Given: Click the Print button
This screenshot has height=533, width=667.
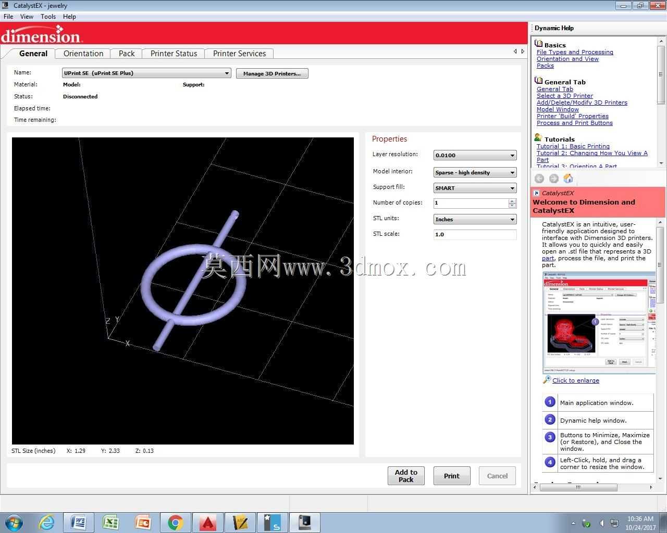Looking at the screenshot, I should click(452, 476).
